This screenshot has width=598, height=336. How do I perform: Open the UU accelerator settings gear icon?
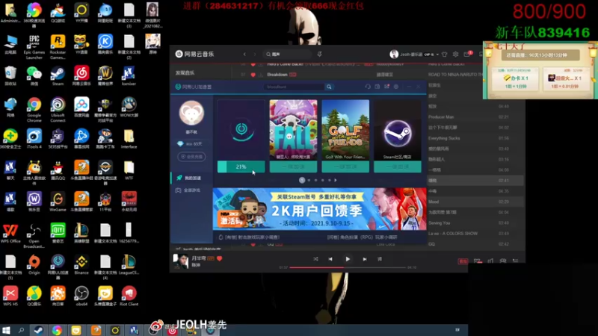click(396, 87)
